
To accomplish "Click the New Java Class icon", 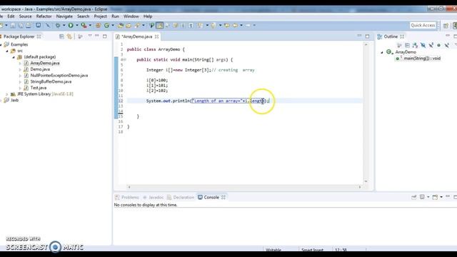I will [106, 26].
